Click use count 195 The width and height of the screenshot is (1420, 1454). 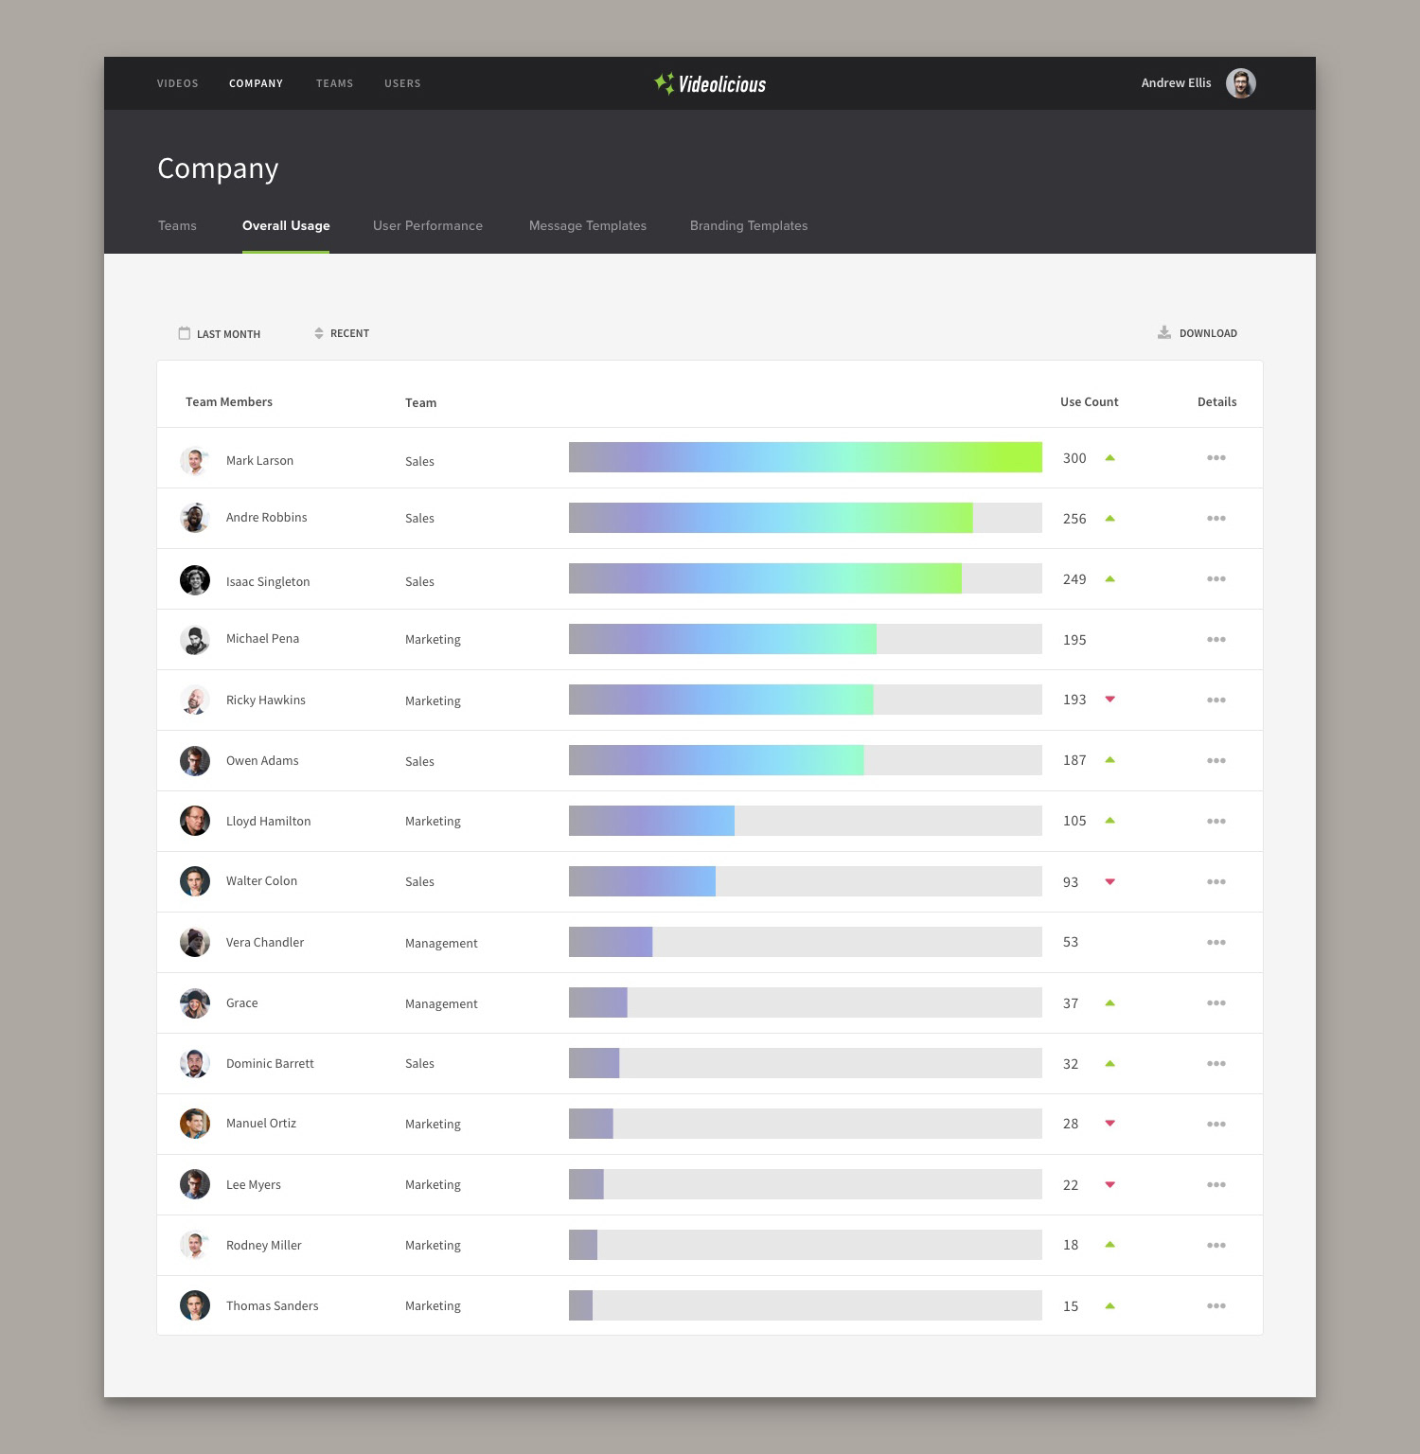click(1074, 640)
